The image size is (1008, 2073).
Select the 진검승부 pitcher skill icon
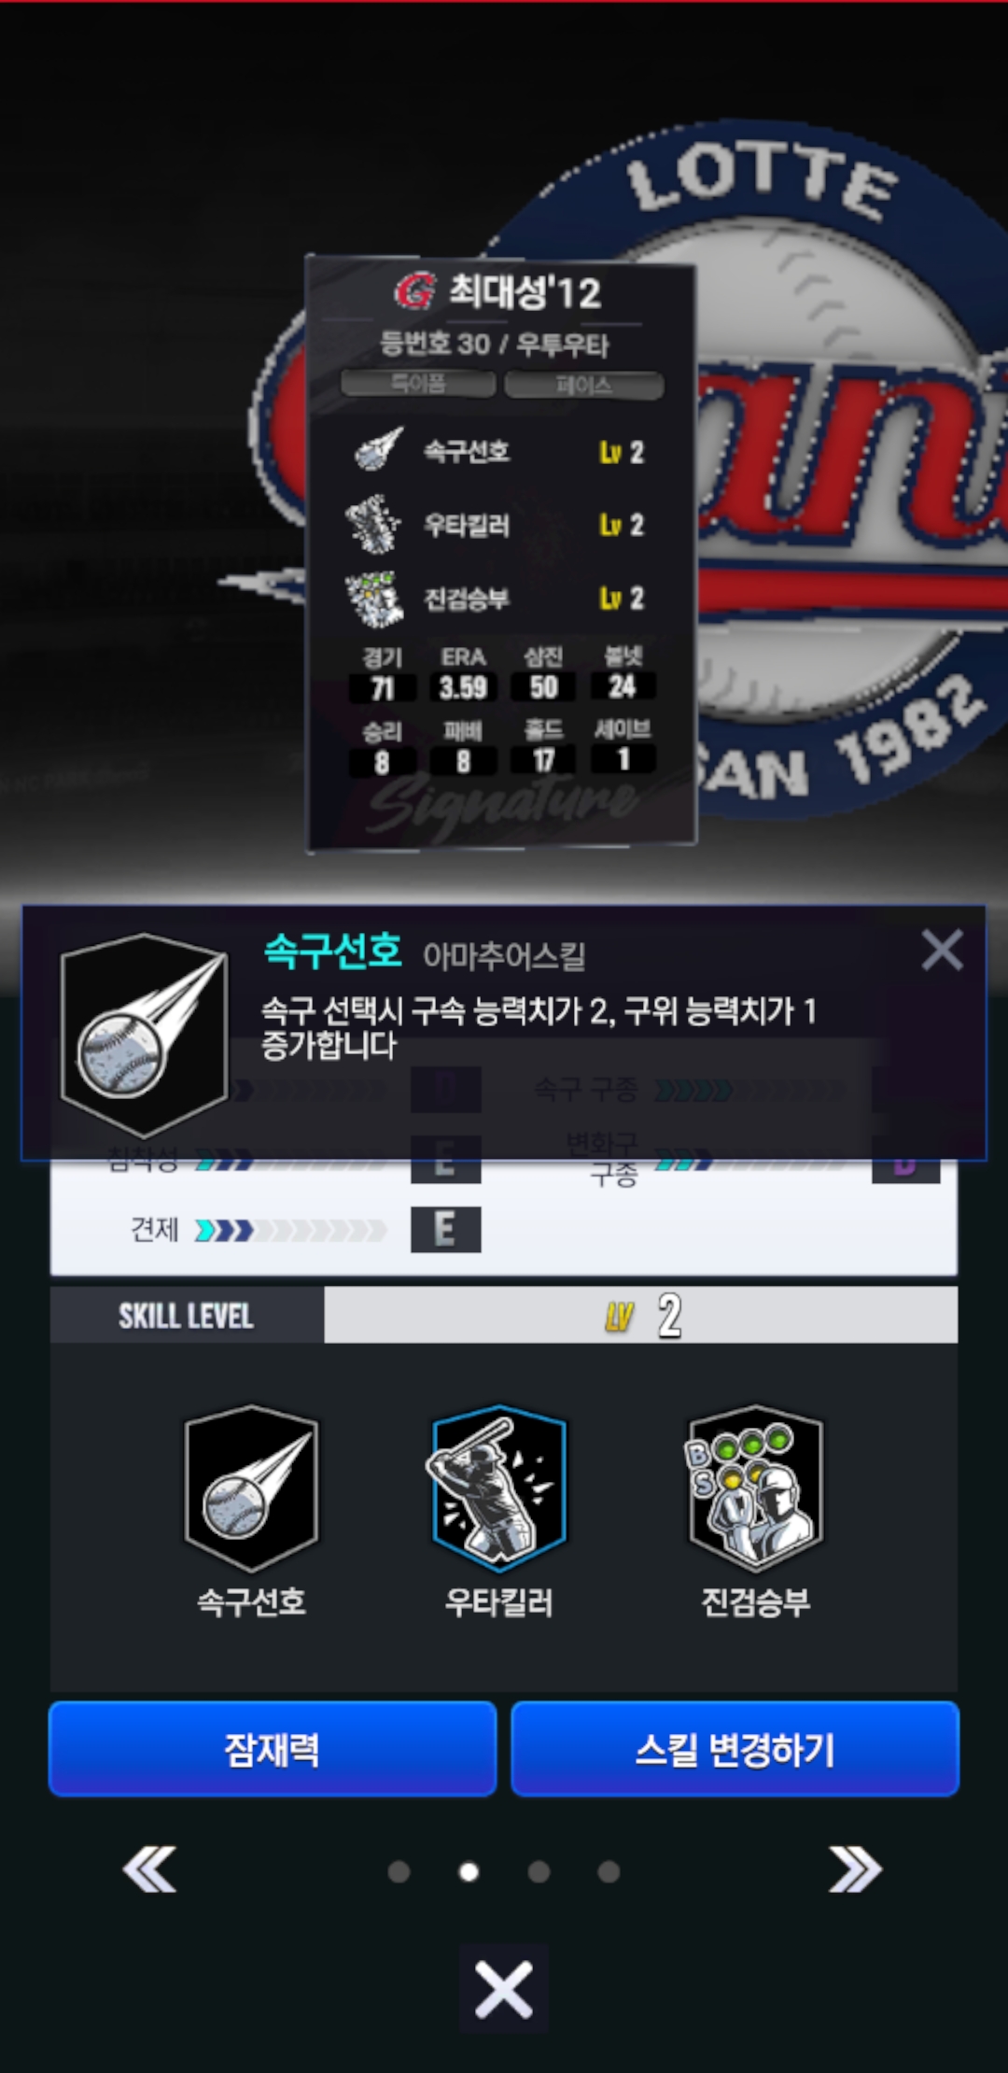[755, 1488]
